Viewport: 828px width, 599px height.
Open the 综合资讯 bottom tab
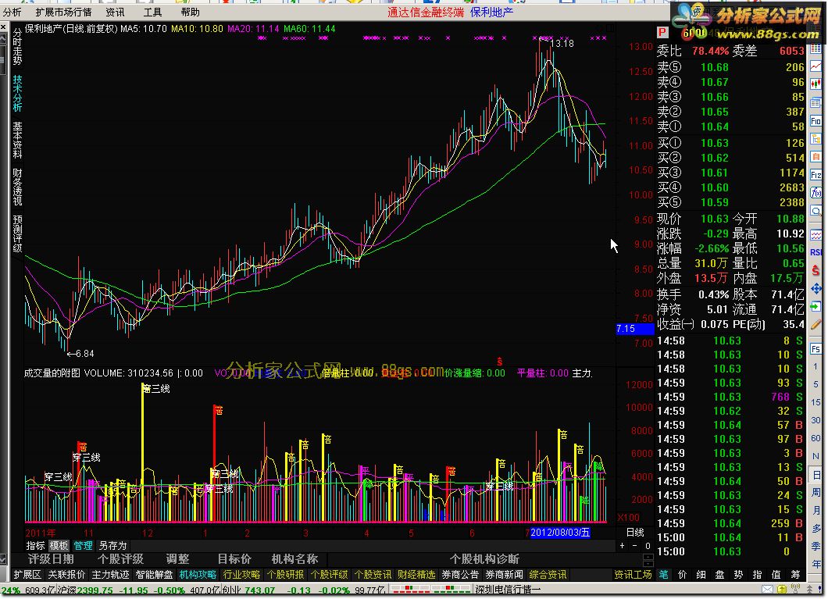(548, 574)
